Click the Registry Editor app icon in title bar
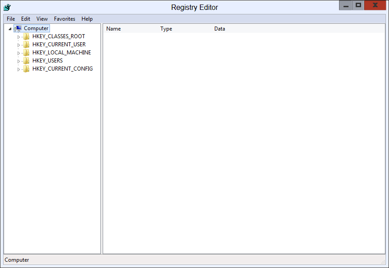The width and height of the screenshot is (389, 268). (7, 8)
